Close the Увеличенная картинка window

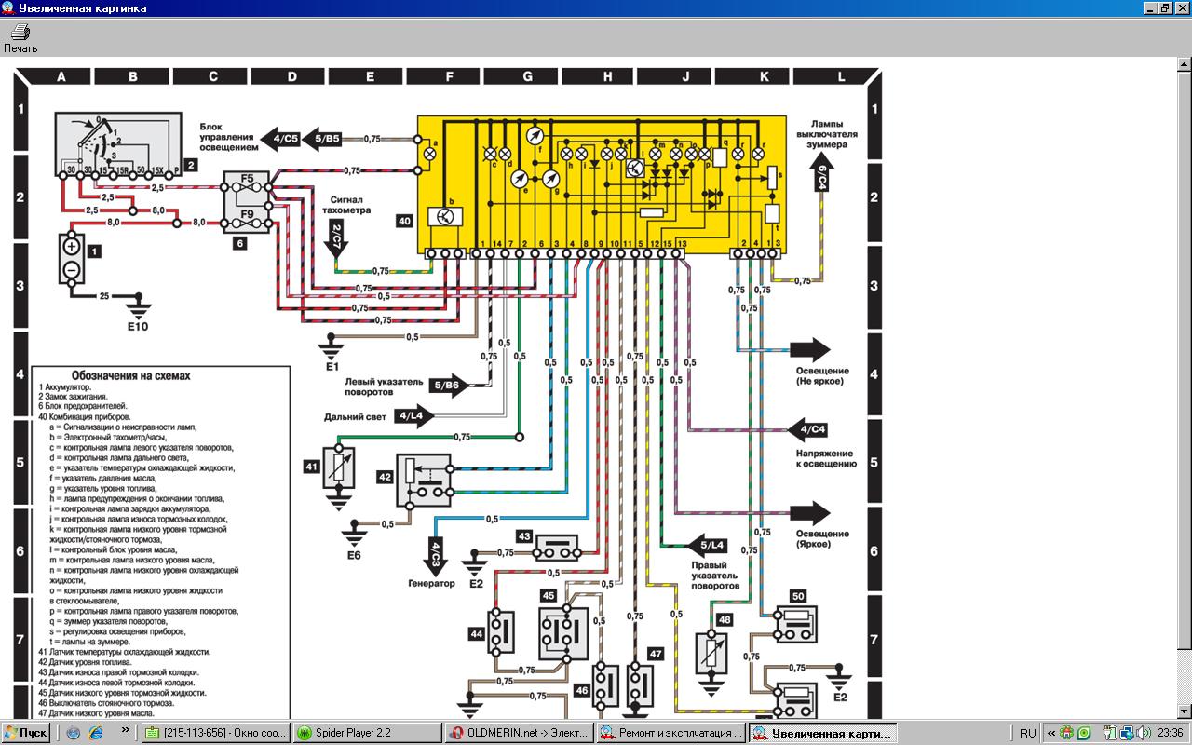tap(1181, 8)
